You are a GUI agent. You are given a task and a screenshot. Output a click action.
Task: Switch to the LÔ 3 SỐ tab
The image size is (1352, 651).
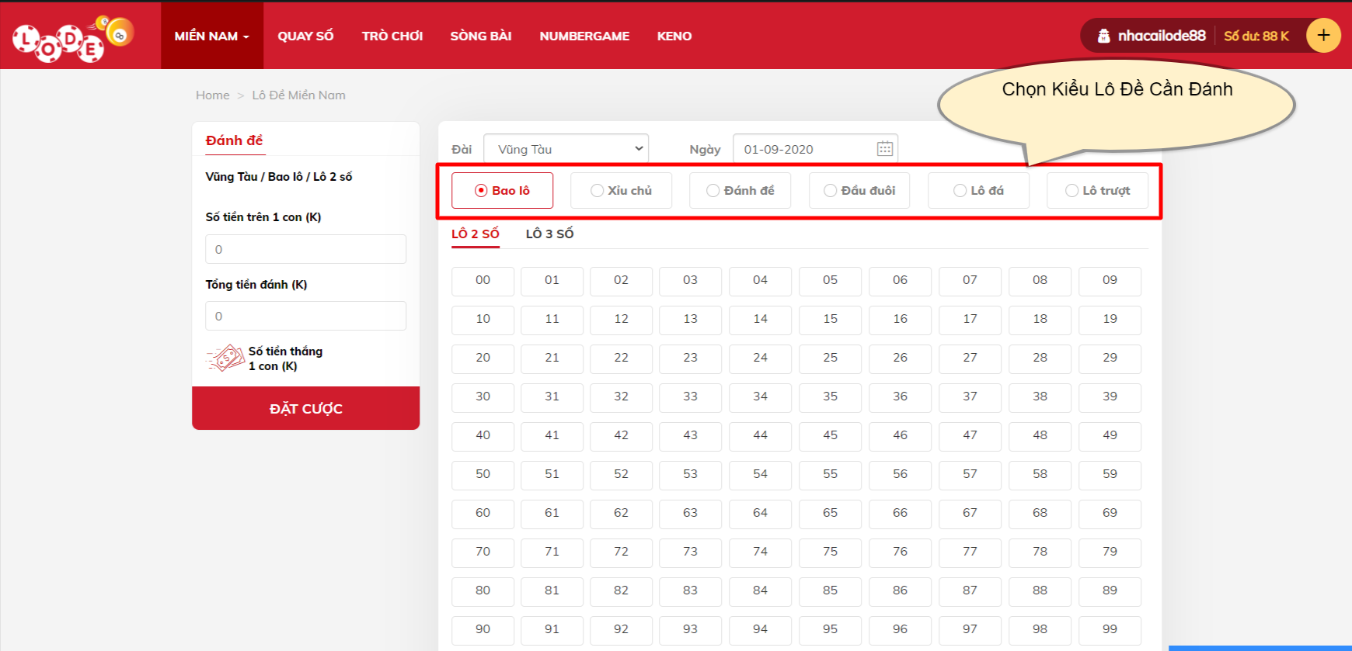pos(549,234)
